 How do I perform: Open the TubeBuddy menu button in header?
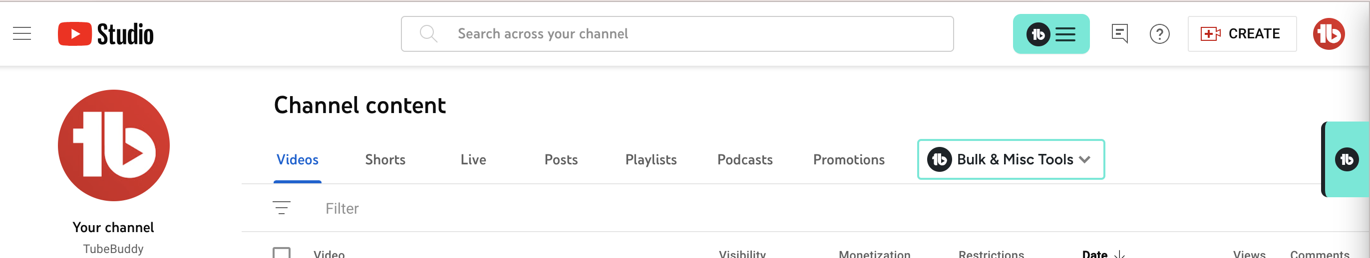coord(1051,34)
